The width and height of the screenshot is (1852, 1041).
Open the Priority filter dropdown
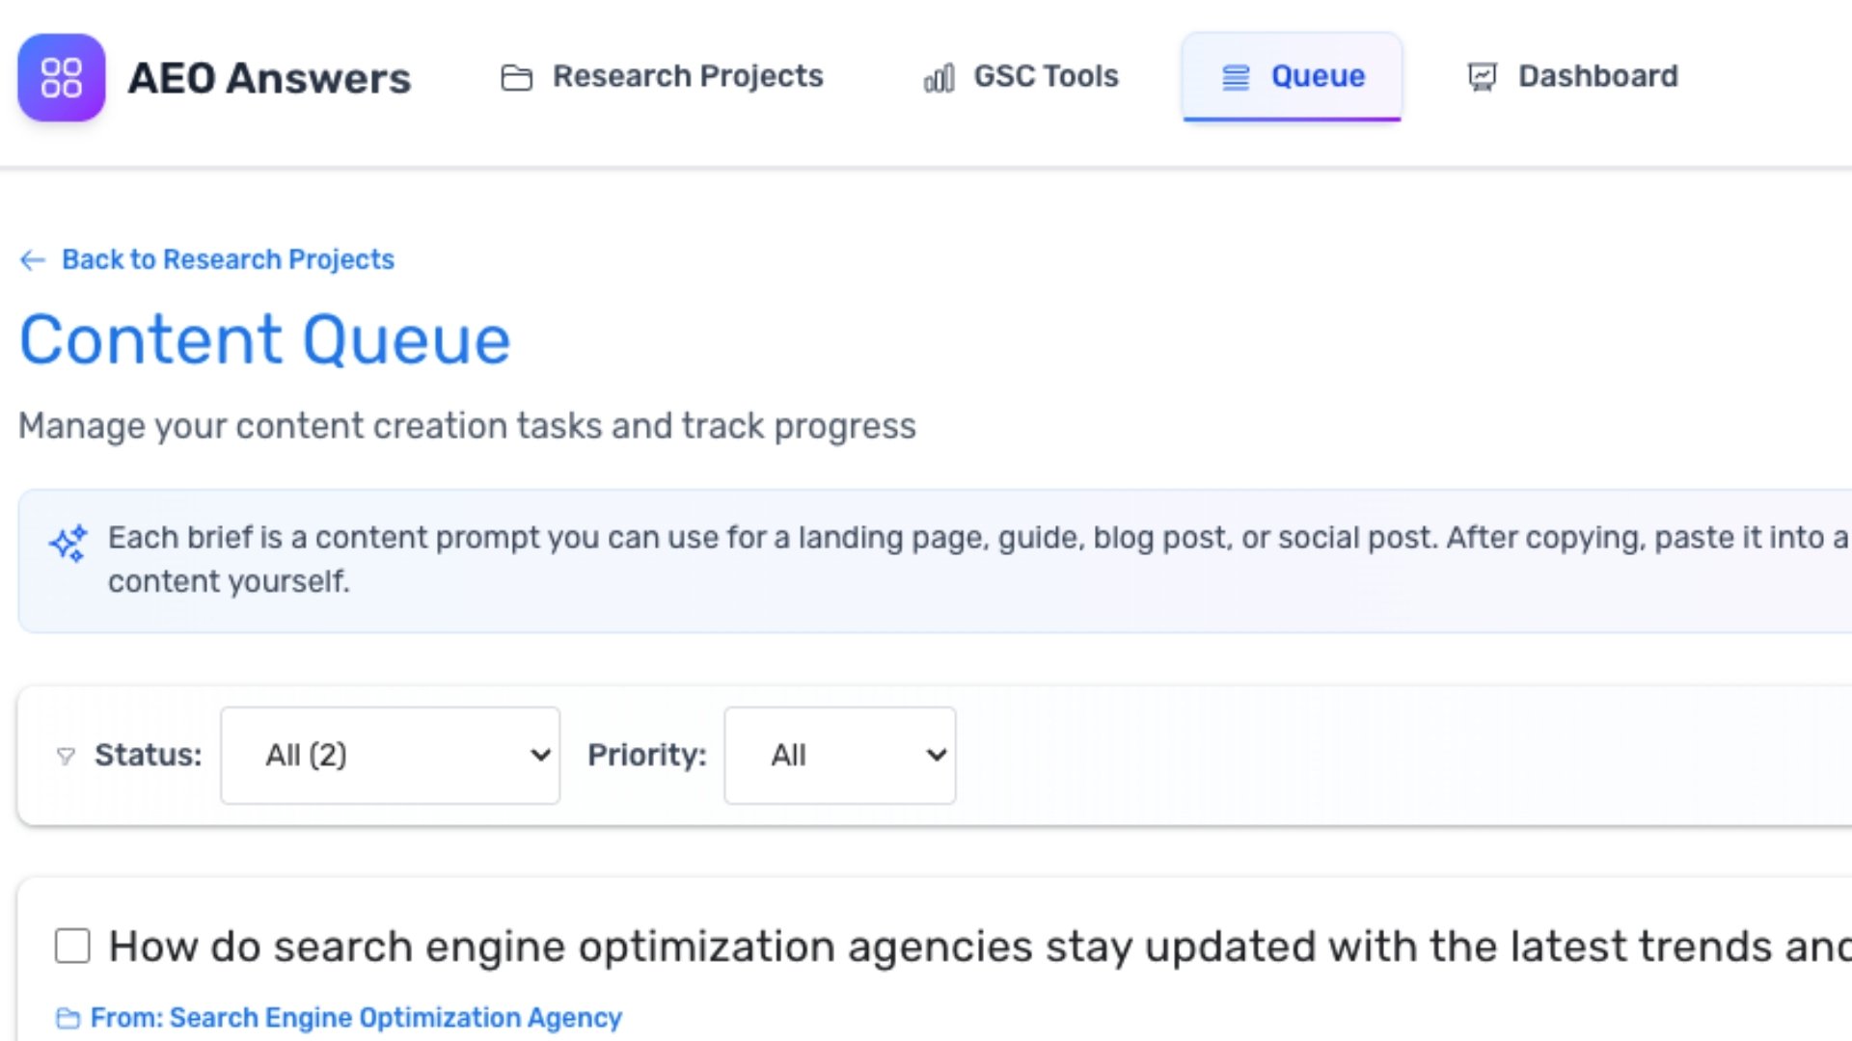coord(839,756)
